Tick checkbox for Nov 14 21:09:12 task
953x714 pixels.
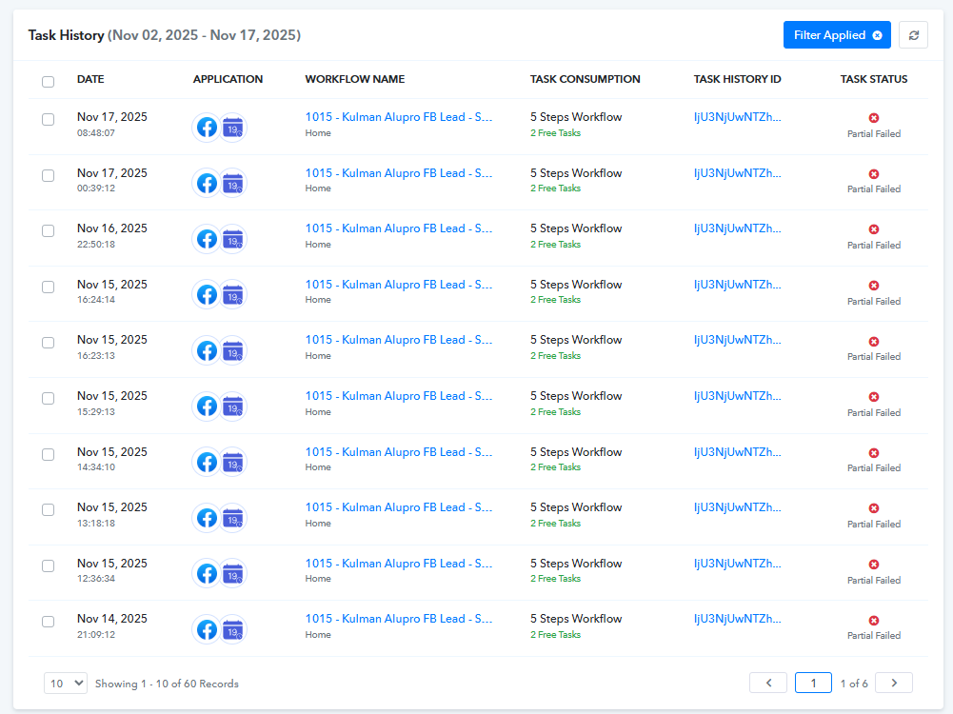49,622
